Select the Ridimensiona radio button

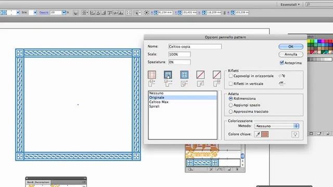(x=230, y=99)
